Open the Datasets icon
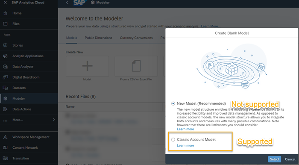 click(5, 88)
